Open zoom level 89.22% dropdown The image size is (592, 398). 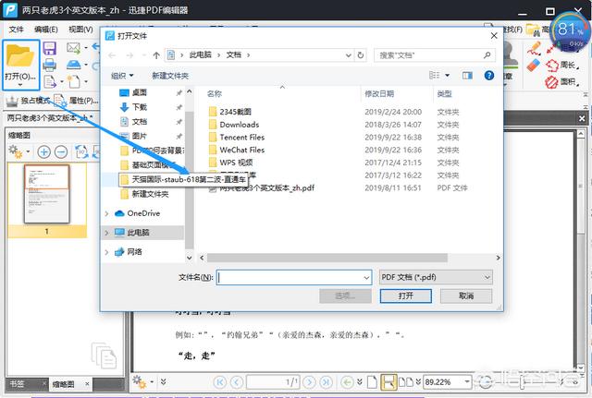(x=467, y=381)
